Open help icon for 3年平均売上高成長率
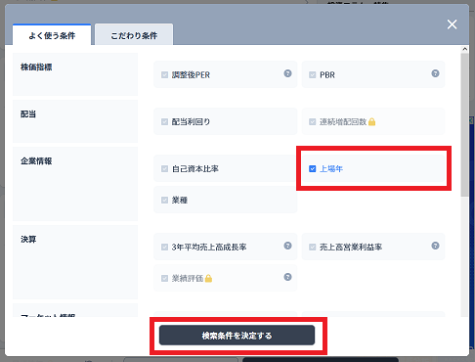 287,246
